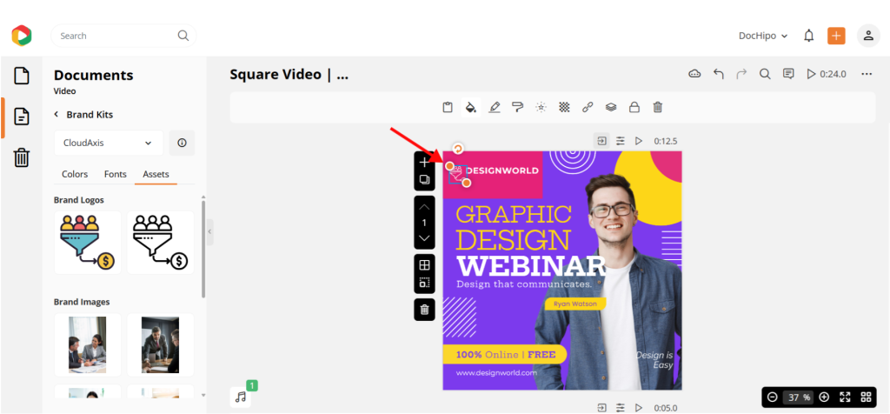Click the assets panel scrollbar

coord(203,248)
